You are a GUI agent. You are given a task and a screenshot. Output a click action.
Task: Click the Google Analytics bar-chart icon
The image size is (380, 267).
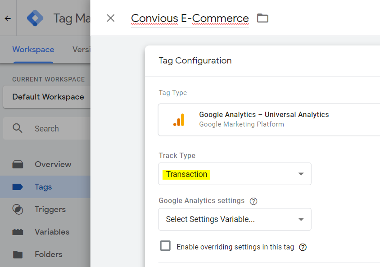tap(179, 120)
